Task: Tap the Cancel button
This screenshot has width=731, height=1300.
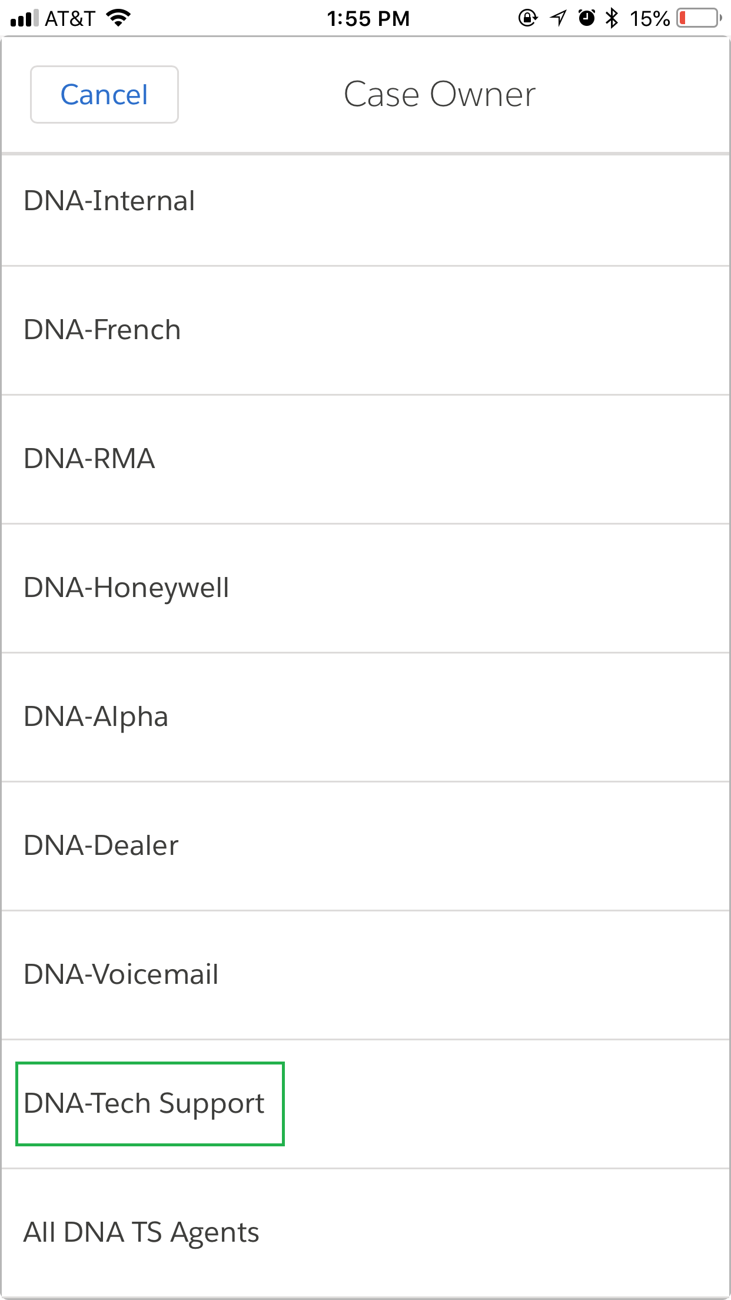Action: [104, 95]
